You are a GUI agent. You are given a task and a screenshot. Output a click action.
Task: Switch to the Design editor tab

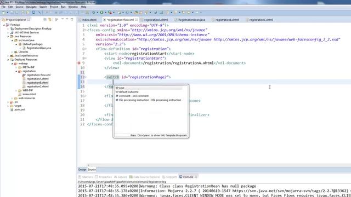pos(82,170)
